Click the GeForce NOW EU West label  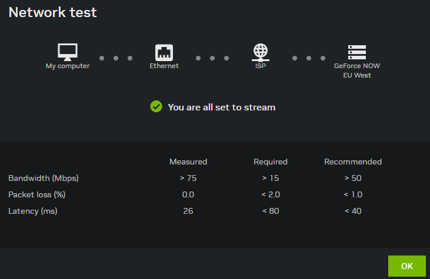point(357,70)
